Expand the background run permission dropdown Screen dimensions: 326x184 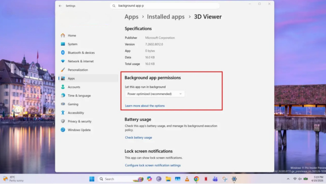click(x=155, y=94)
